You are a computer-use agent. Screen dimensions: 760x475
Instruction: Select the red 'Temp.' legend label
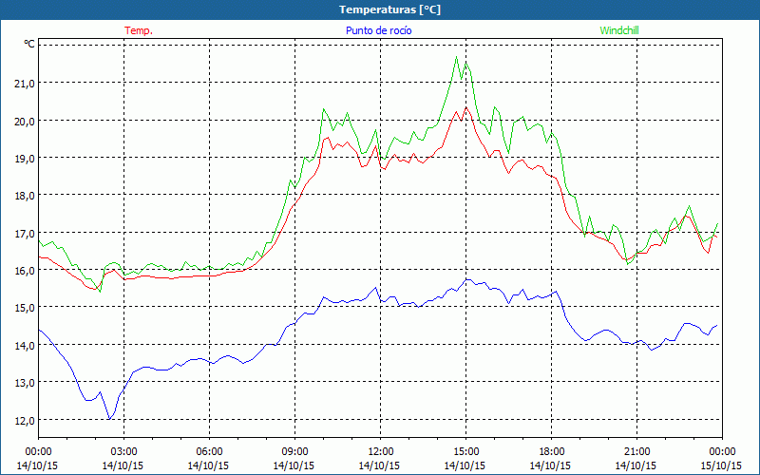click(x=139, y=30)
